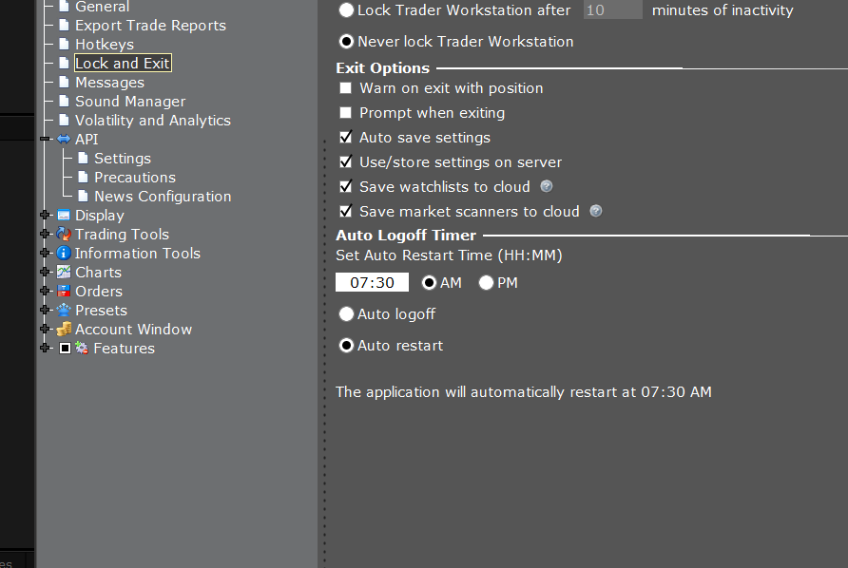Expand the Account Window node
The width and height of the screenshot is (848, 568).
[45, 330]
